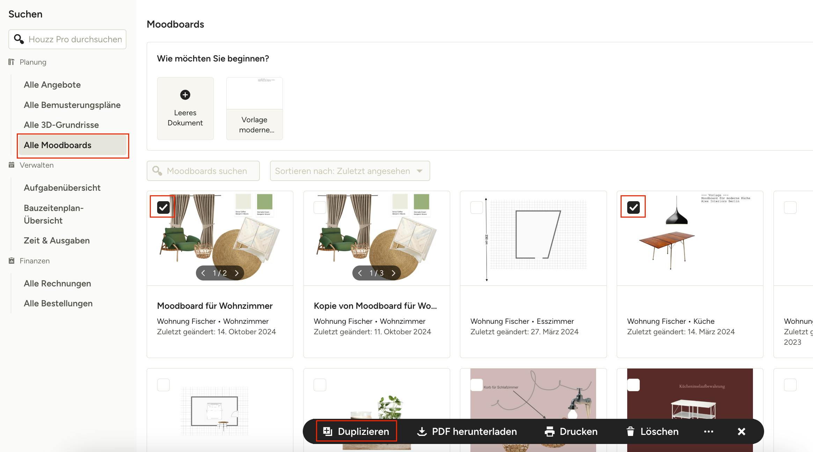Screen dimensions: 813x452
Task: Click the magnifier icon in Houzz Pro search
Action: click(19, 39)
